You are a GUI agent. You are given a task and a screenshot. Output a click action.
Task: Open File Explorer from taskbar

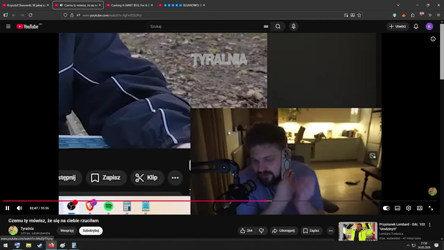(x=28, y=245)
